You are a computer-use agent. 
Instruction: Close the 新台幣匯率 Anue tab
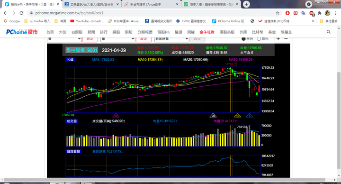coord(177,4)
